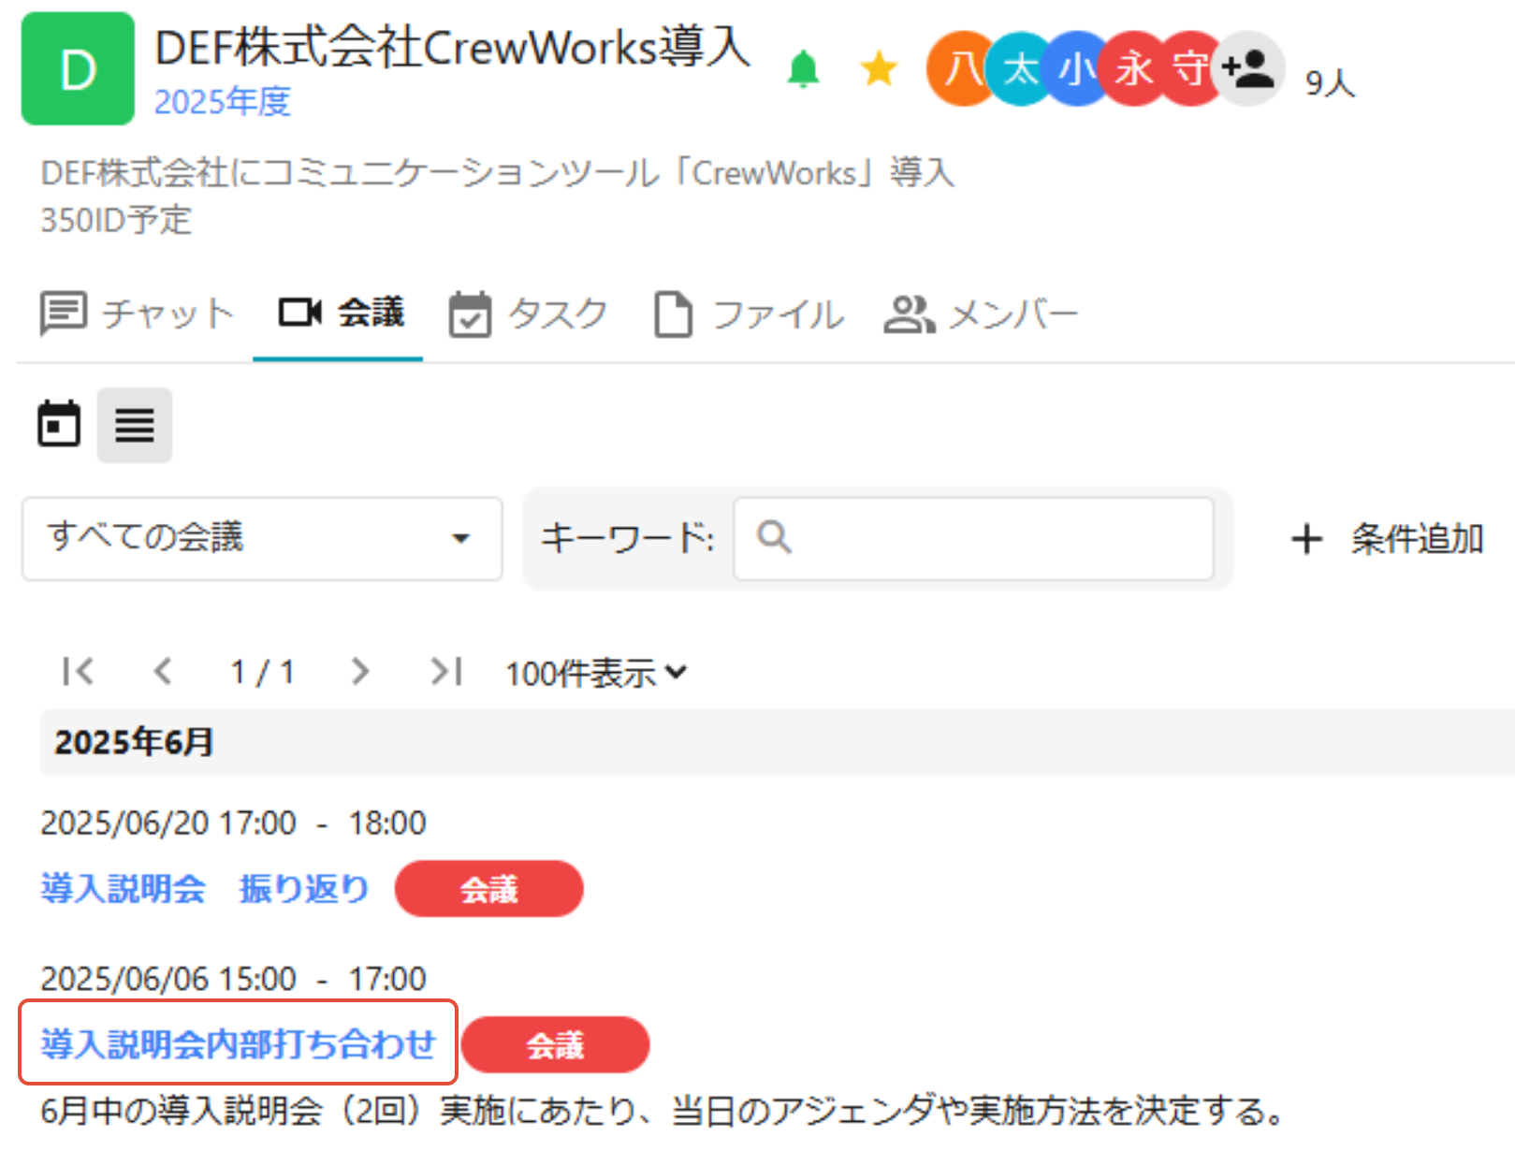The image size is (1515, 1151).
Task: Click the 会議 badge beside 内部打ち合わせ
Action: coord(555,1044)
